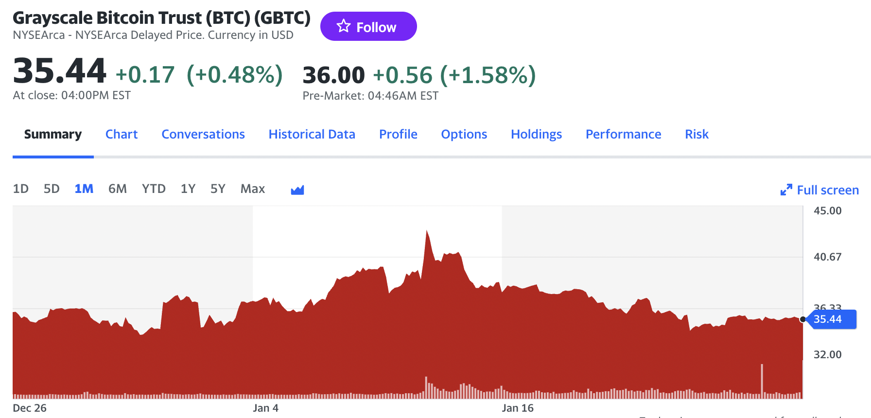Select the Summary tab
The width and height of the screenshot is (871, 418).
(x=53, y=134)
